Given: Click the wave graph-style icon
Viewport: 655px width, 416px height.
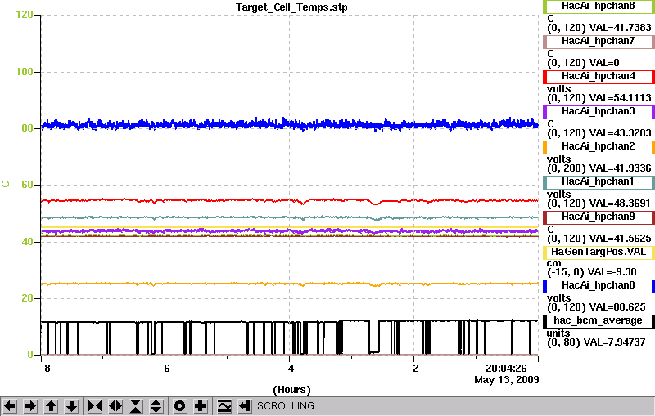Looking at the screenshot, I should click(x=224, y=405).
